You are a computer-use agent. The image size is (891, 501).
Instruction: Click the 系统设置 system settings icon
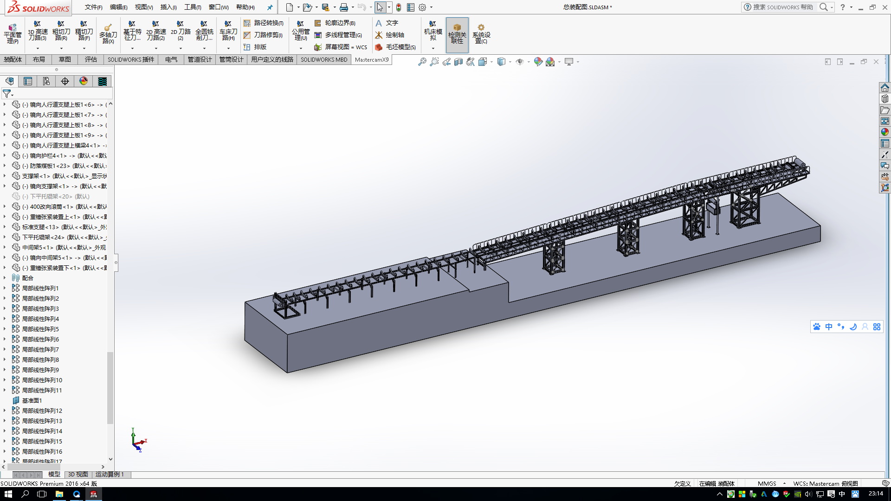[481, 34]
